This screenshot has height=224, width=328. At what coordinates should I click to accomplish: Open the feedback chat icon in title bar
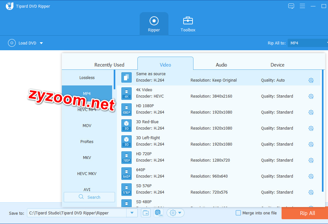coord(291,6)
